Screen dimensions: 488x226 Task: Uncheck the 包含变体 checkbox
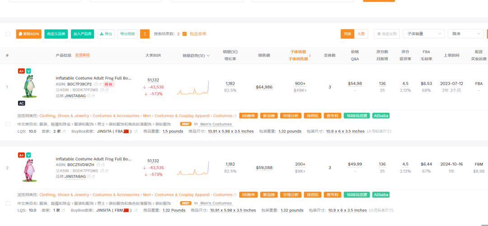tap(184, 34)
